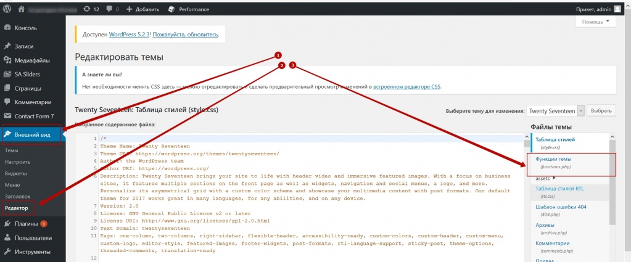The height and width of the screenshot is (262, 631).
Task: Open Внешний вид menu
Action: 31,134
